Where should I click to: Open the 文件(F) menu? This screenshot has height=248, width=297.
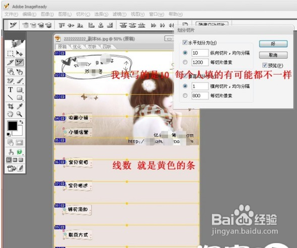click(11, 14)
